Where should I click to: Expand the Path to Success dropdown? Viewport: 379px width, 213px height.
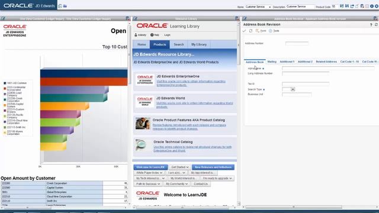(147, 184)
